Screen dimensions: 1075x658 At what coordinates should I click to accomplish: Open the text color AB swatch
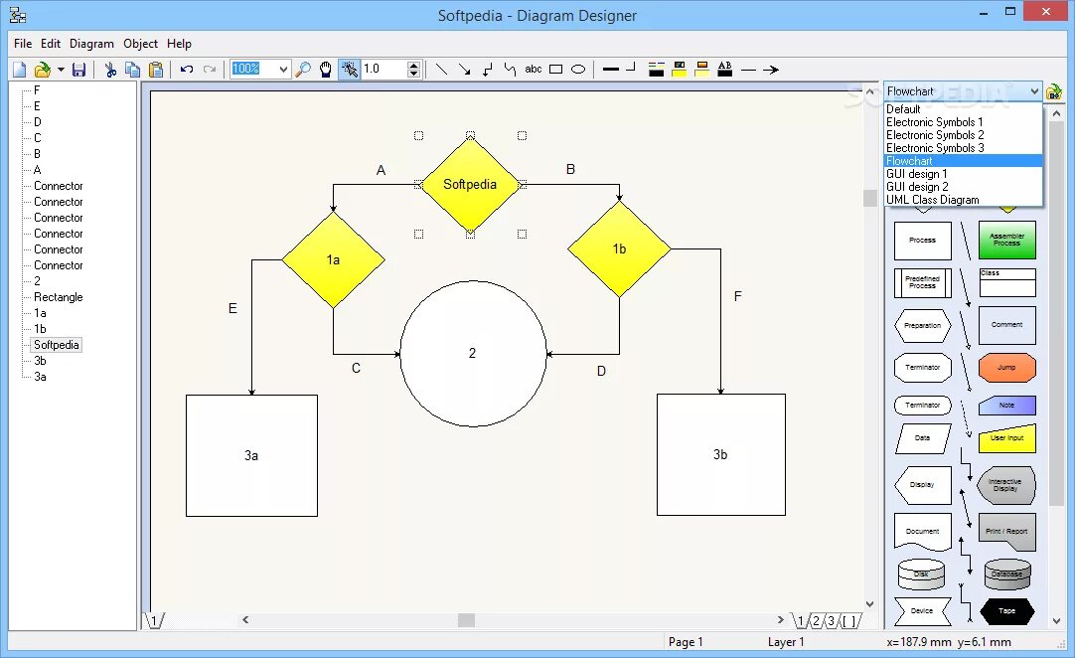(724, 69)
